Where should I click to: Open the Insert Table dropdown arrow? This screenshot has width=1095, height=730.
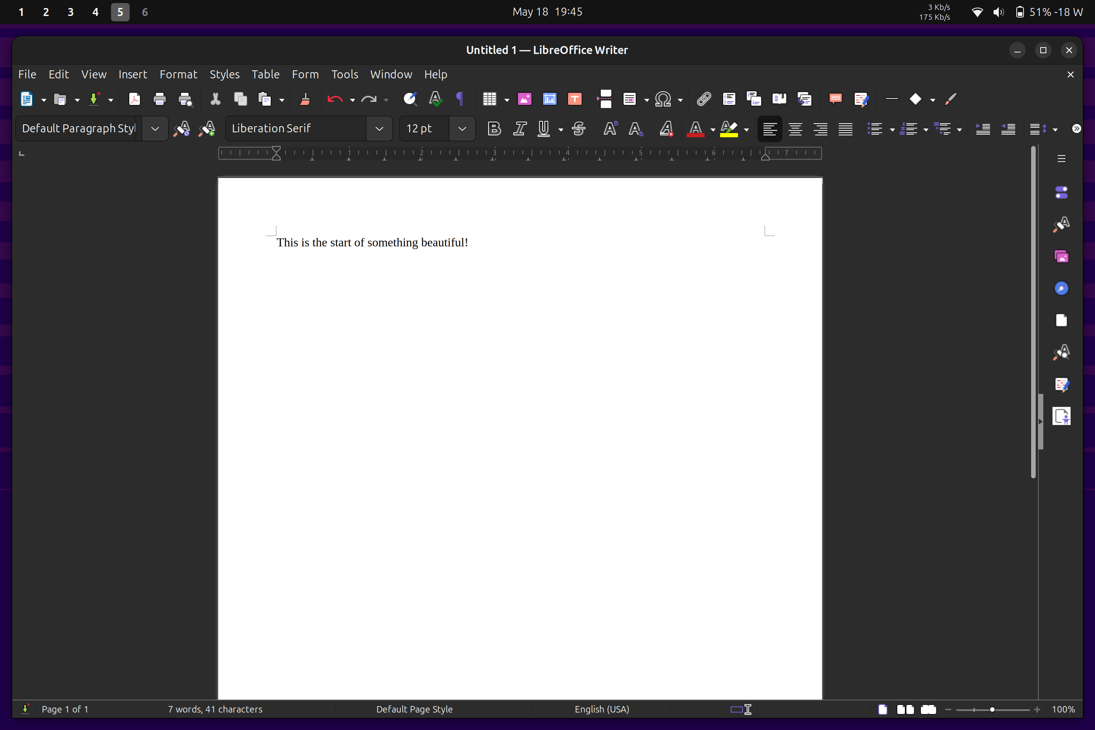(x=506, y=100)
